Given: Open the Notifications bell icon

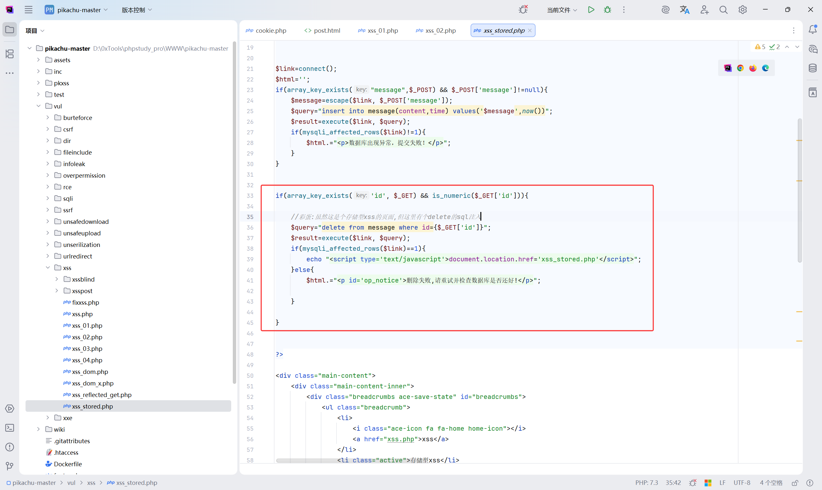Looking at the screenshot, I should (x=813, y=30).
